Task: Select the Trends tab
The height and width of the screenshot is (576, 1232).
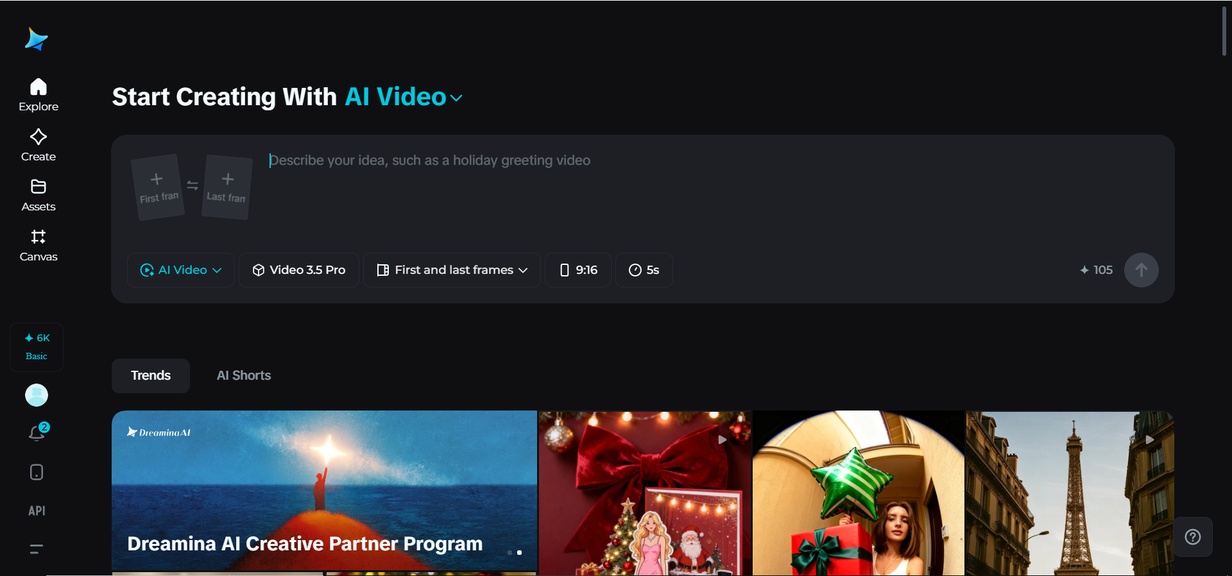Action: coord(151,376)
